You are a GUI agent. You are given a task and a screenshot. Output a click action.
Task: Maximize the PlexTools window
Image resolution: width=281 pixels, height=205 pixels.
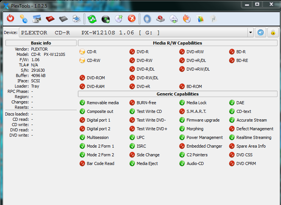pyautogui.click(x=257, y=4)
